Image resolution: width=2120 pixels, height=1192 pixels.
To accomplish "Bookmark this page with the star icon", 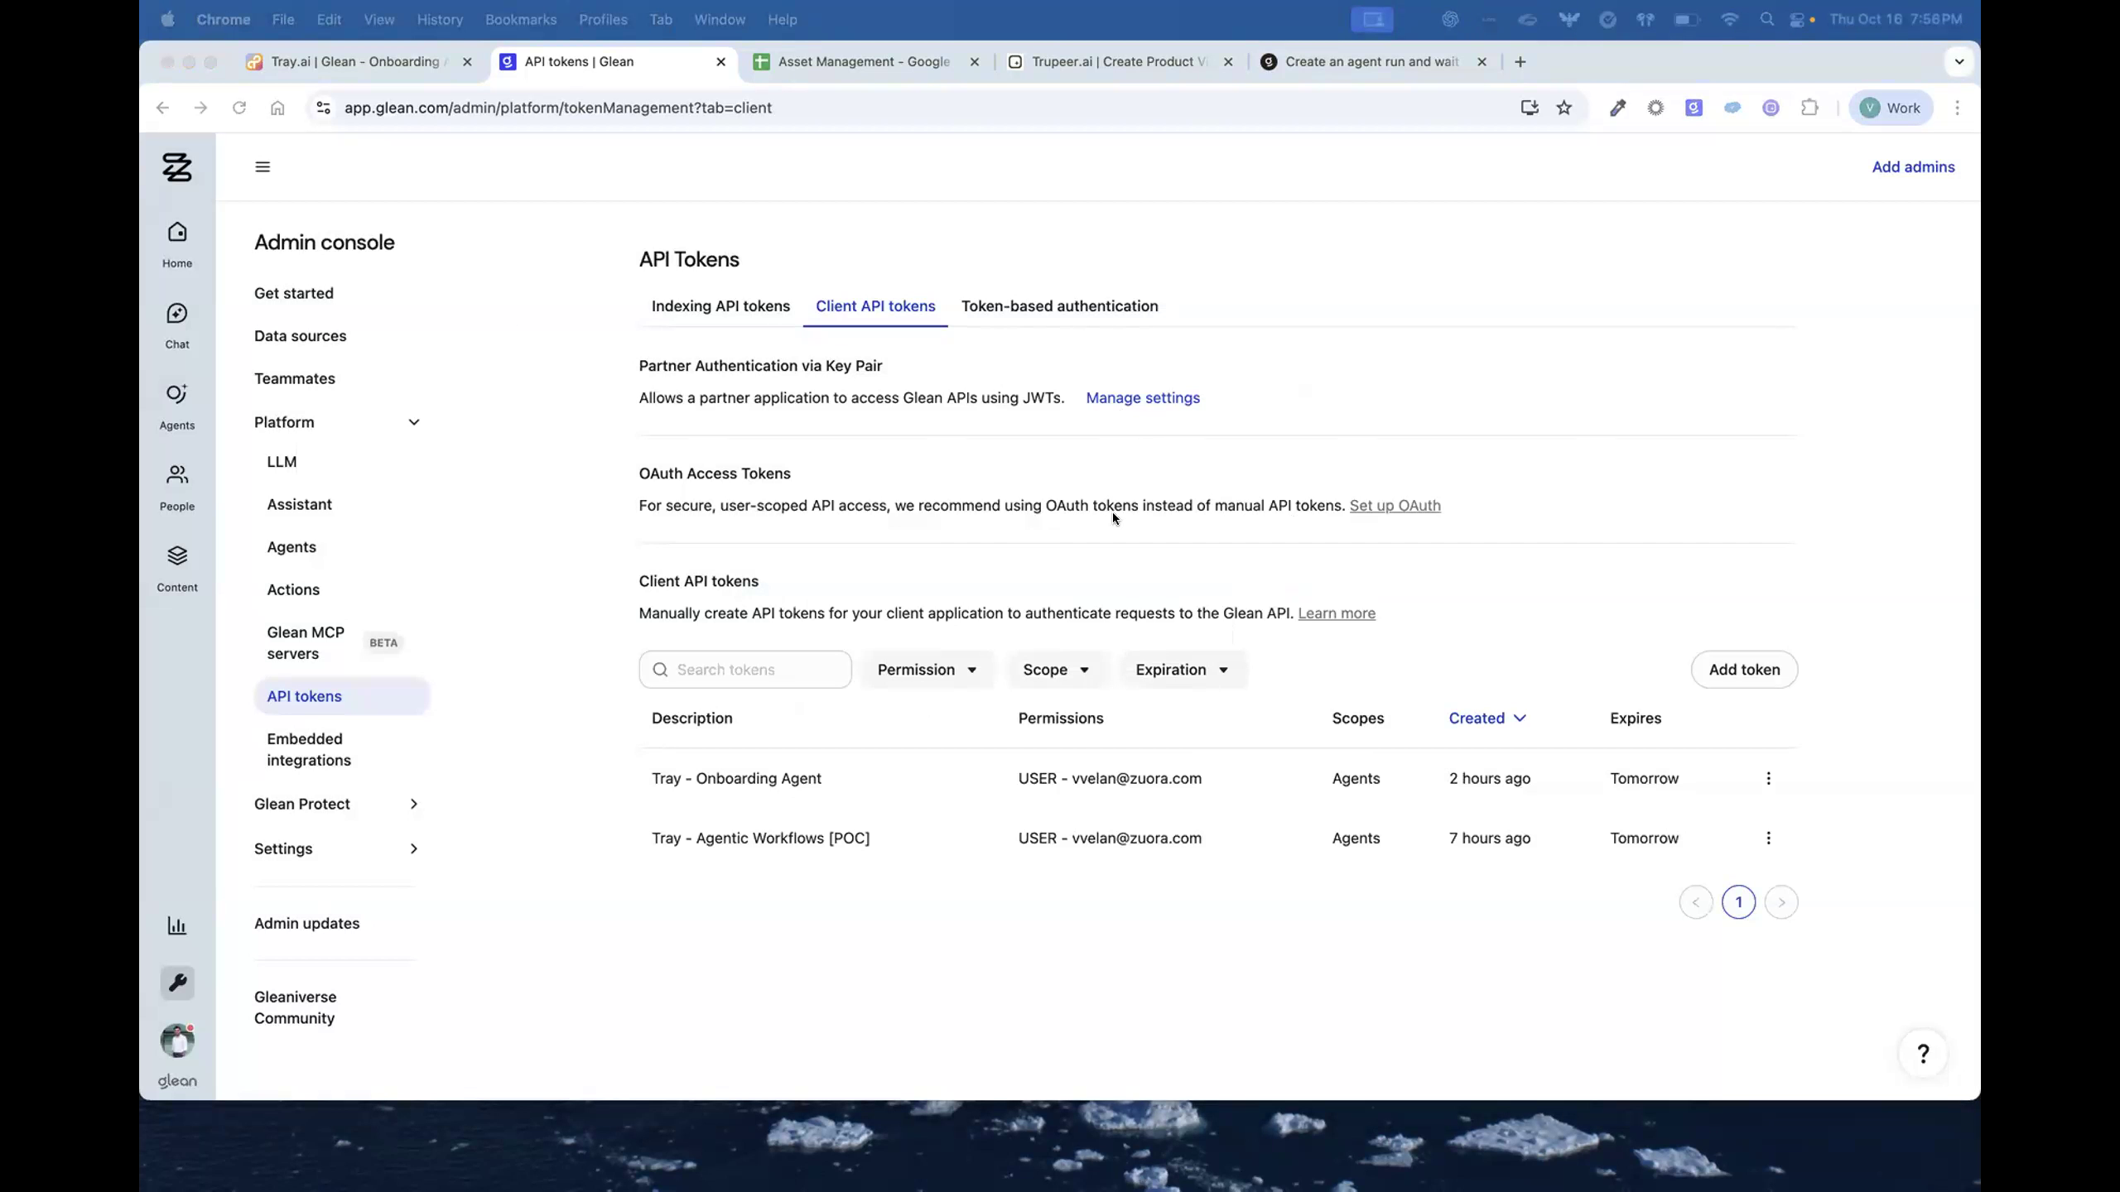I will click(1563, 108).
